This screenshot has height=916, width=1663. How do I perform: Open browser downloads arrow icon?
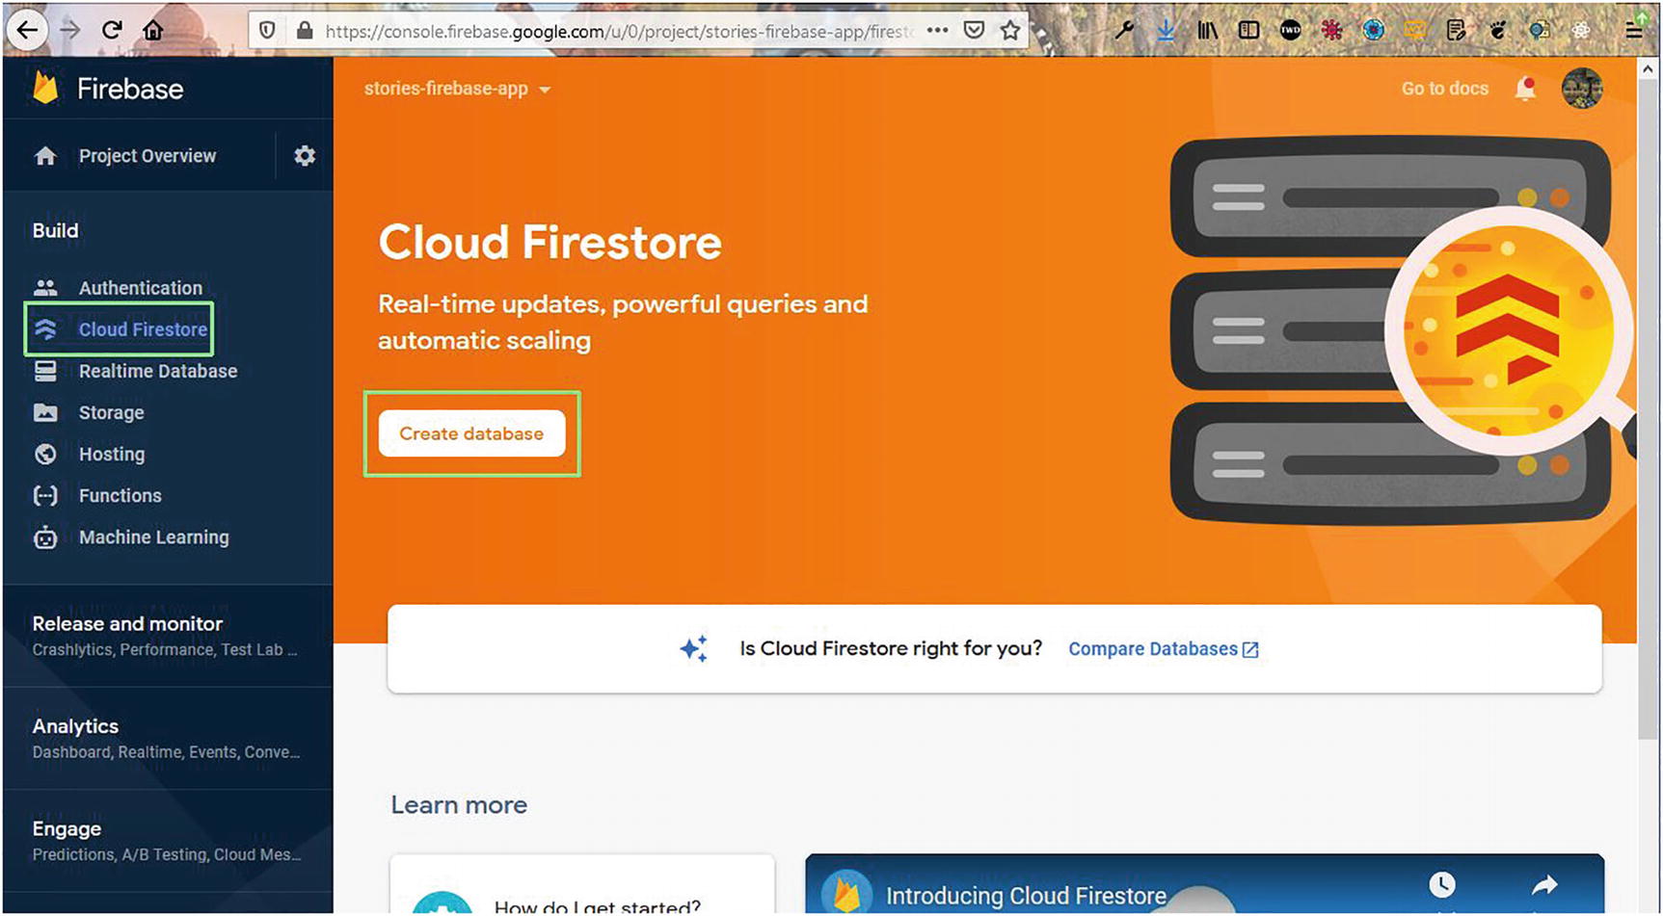pos(1166,30)
